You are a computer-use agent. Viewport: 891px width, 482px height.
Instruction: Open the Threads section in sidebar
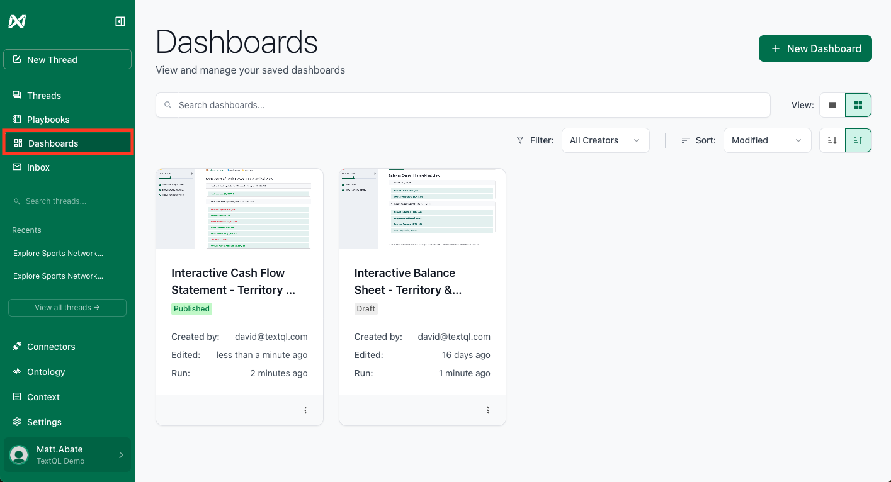click(43, 95)
